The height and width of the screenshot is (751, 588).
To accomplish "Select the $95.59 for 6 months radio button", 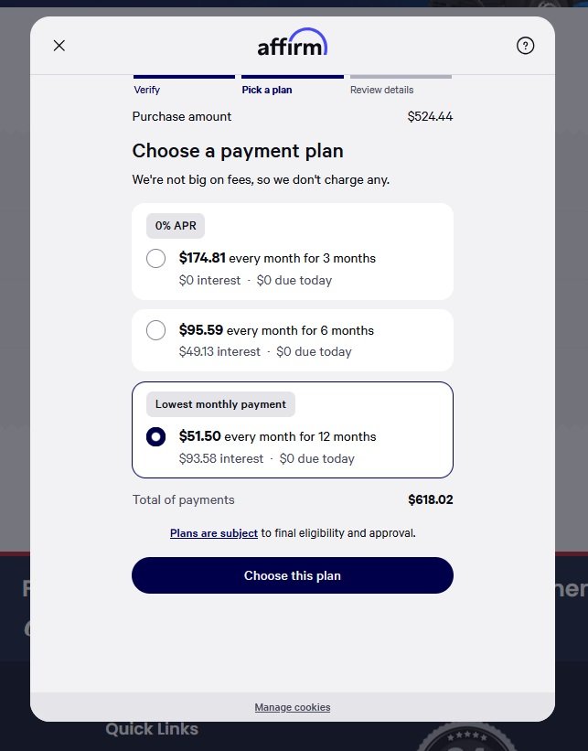I will [156, 330].
